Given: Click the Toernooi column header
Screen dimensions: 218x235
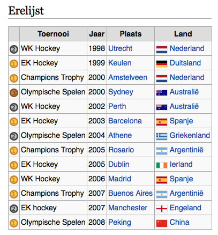Looking at the screenshot, I should [53, 34].
